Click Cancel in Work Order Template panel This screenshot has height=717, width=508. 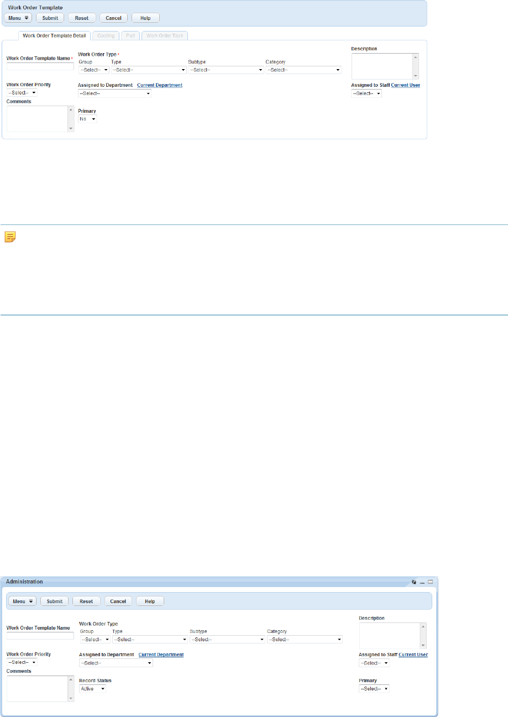pyautogui.click(x=113, y=18)
